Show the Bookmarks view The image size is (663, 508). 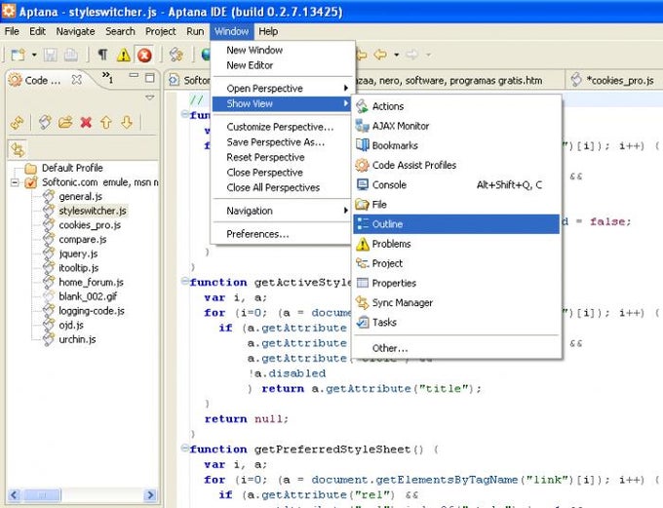[456, 145]
